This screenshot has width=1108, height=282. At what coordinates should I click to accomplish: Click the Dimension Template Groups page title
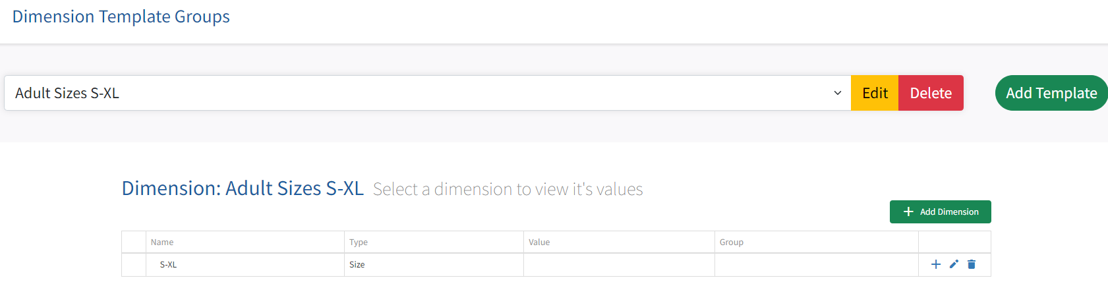tap(121, 16)
